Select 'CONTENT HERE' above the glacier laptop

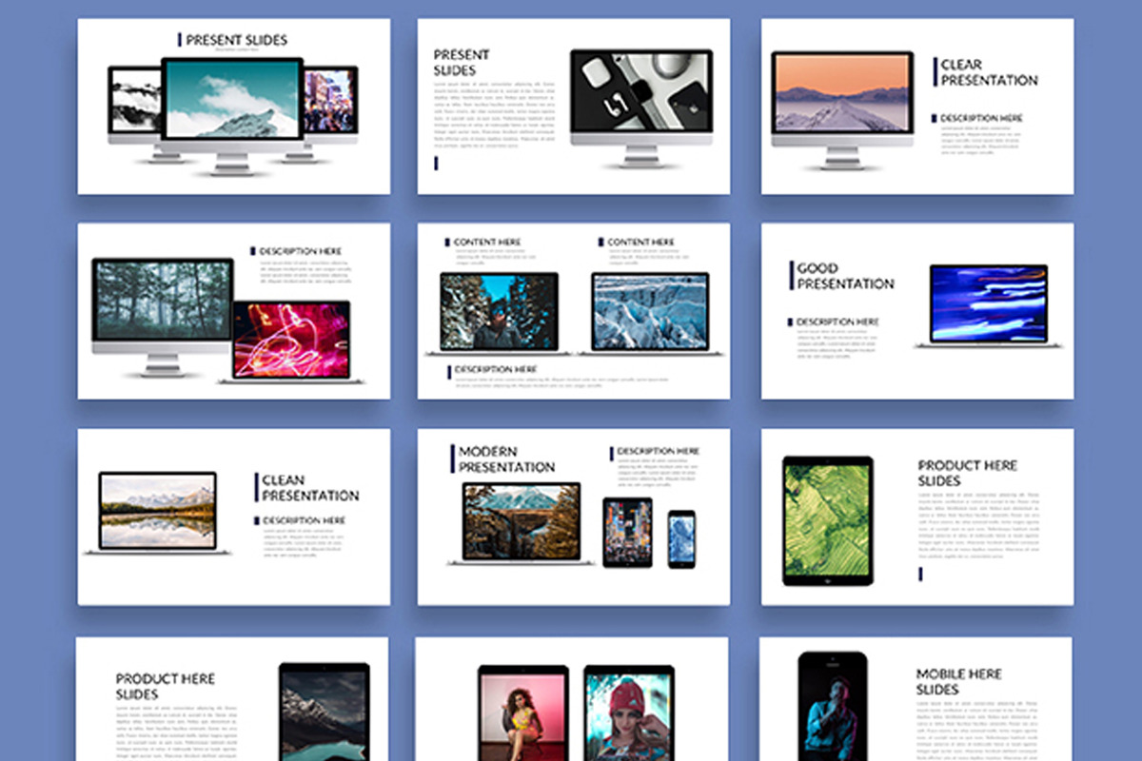pyautogui.click(x=641, y=243)
